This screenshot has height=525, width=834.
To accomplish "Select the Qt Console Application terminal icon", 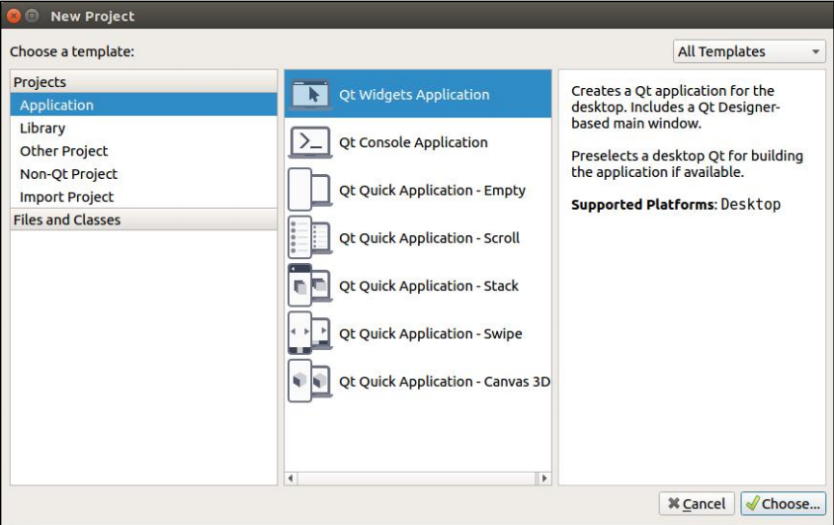I will 310,142.
